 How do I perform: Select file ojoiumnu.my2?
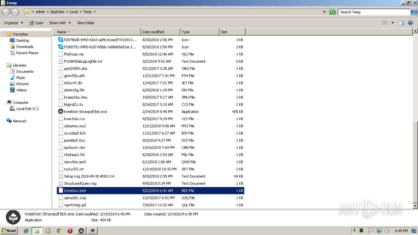tap(151, 126)
